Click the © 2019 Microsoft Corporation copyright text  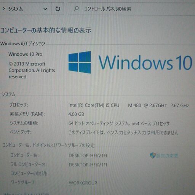pos(32,70)
